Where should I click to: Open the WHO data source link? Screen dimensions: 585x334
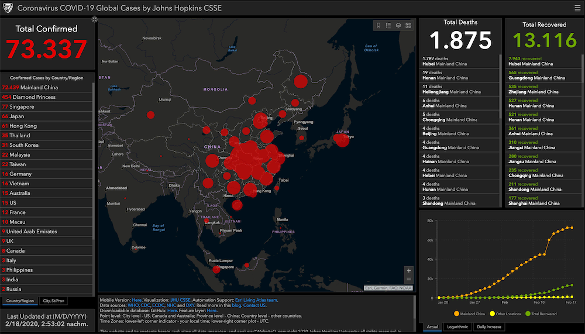(x=133, y=305)
